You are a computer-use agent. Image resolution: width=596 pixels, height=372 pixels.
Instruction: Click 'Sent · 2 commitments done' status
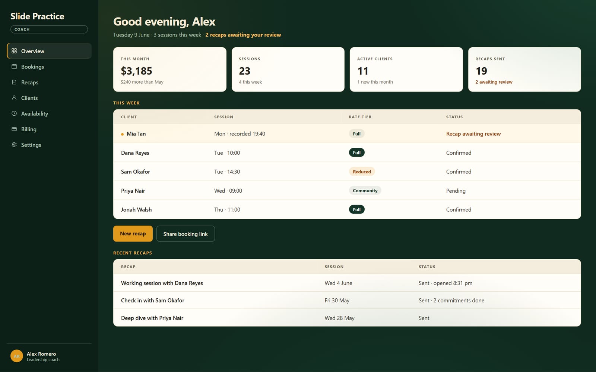pos(451,301)
